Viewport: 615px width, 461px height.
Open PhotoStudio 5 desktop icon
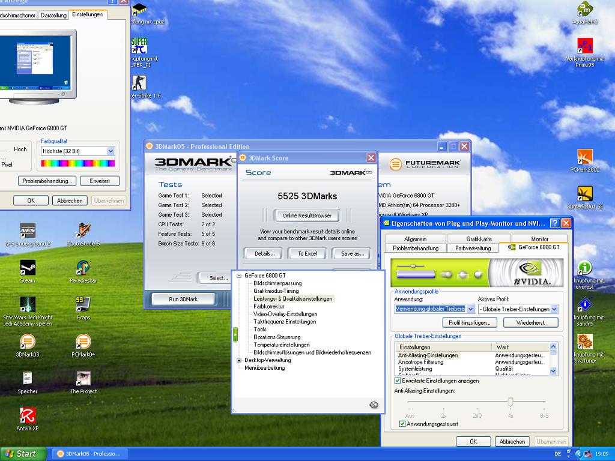point(83,230)
